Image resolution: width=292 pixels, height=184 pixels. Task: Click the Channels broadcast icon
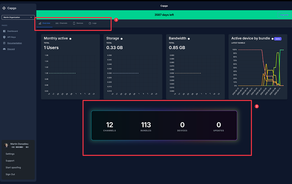coord(57,23)
